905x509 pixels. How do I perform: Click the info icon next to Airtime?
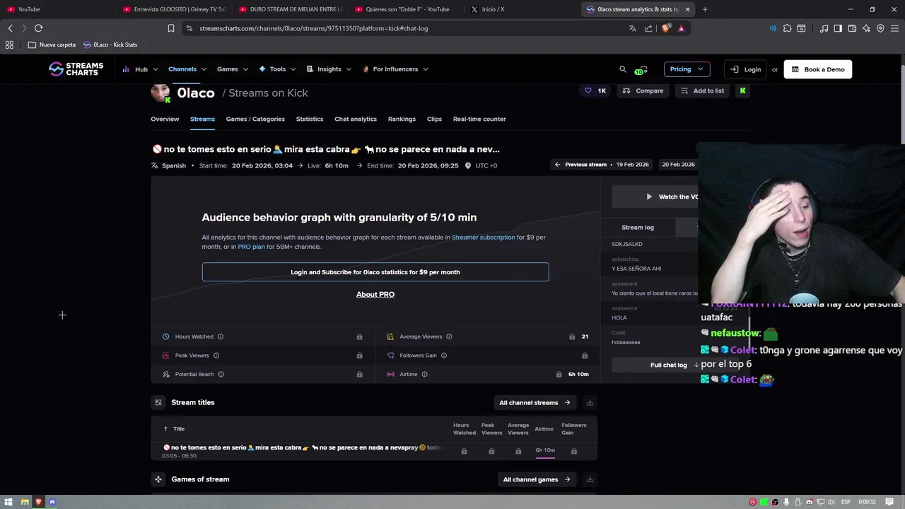[x=424, y=374]
